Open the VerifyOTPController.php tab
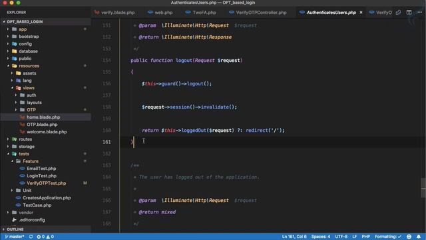The width and height of the screenshot is (426, 240). coord(258,13)
